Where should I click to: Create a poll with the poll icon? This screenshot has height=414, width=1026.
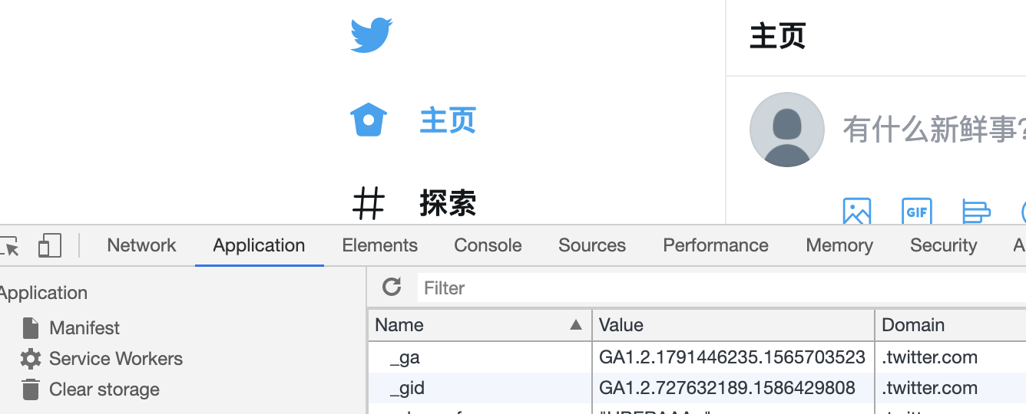point(976,212)
